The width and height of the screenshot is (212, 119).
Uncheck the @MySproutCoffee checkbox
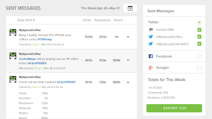coord(199,37)
